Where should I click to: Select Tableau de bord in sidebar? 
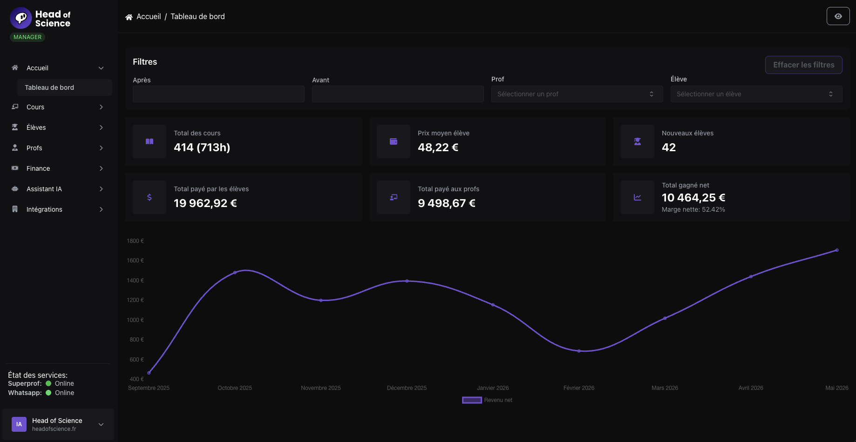click(65, 87)
